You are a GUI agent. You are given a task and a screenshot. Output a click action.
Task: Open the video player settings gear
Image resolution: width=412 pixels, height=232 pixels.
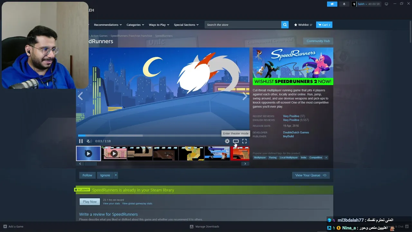point(227,141)
